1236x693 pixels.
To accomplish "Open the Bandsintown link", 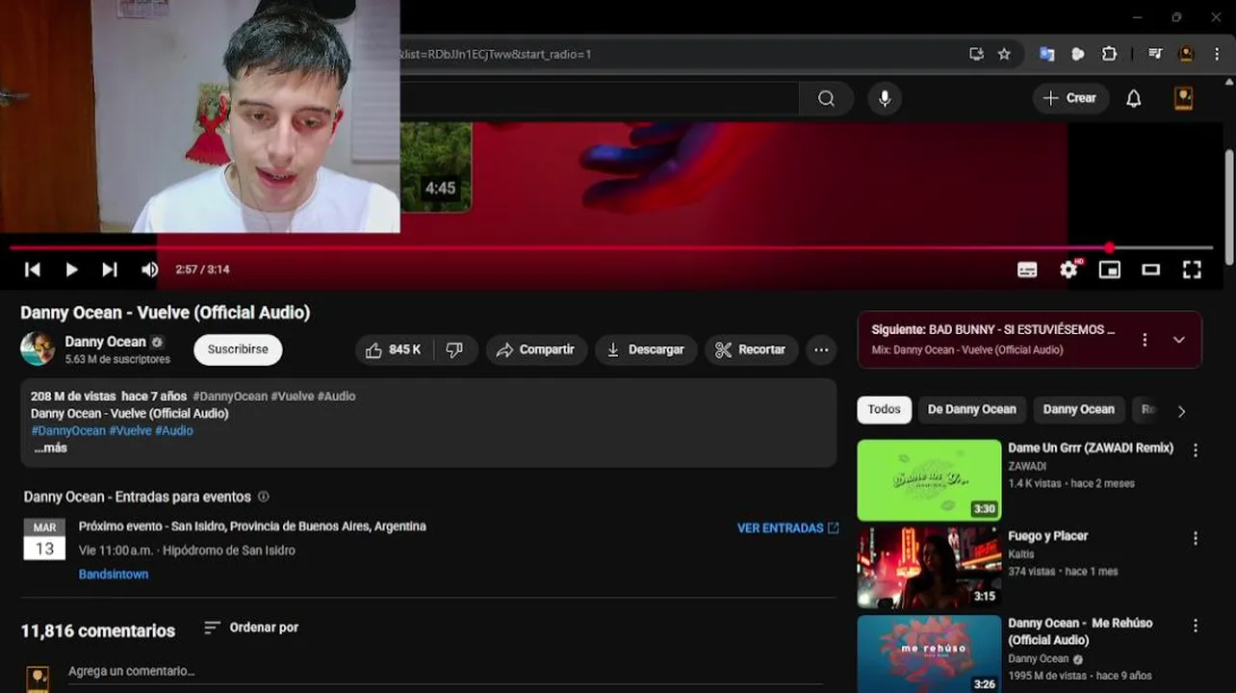I will 114,575.
